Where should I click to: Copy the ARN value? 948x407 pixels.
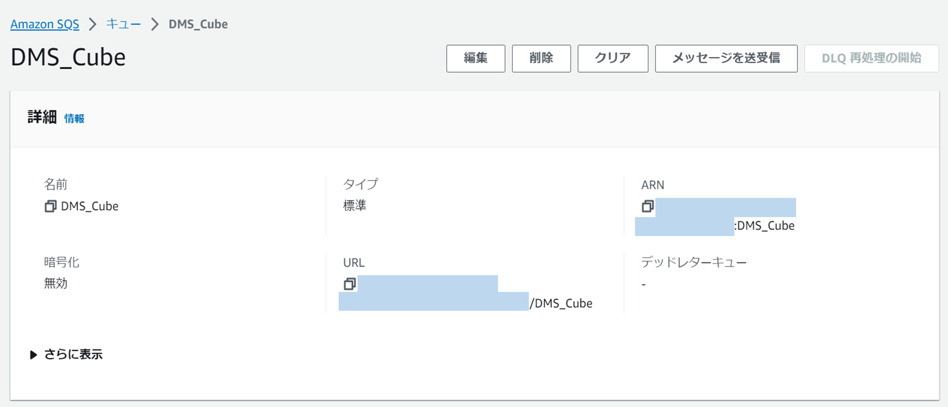pyautogui.click(x=648, y=207)
